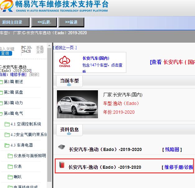
Task: Click the folder icon beside 仪表
Action: 10,167
